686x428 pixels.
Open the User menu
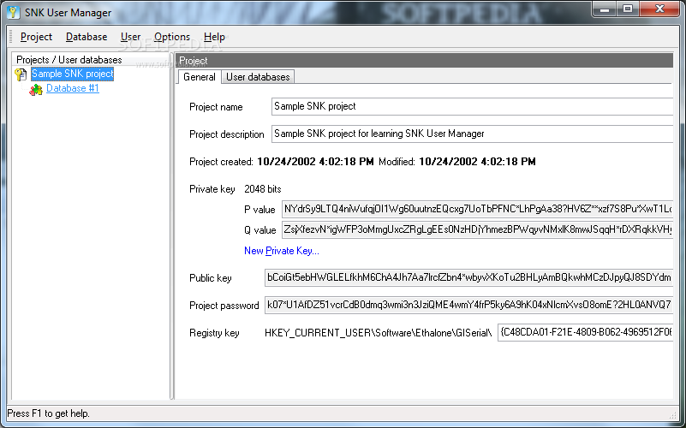click(130, 37)
